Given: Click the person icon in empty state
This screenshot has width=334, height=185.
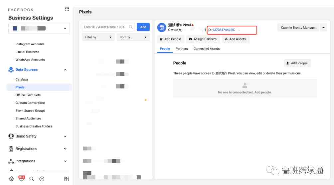Looking at the screenshot, I should point(245,86).
